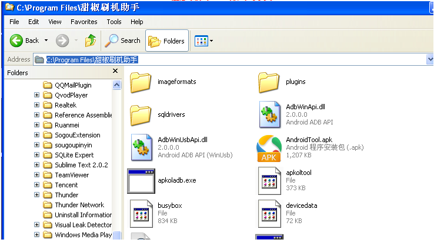
Task: Select the AndroidTool.apk APK icon
Action: click(x=269, y=148)
